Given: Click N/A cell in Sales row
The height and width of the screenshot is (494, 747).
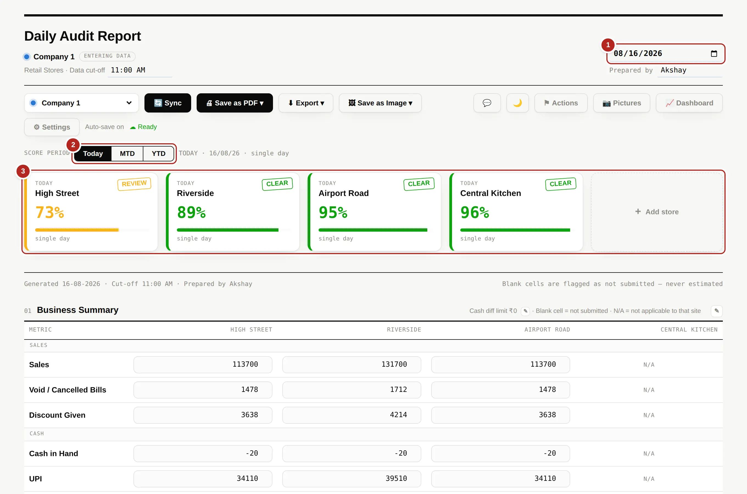Looking at the screenshot, I should coord(649,365).
